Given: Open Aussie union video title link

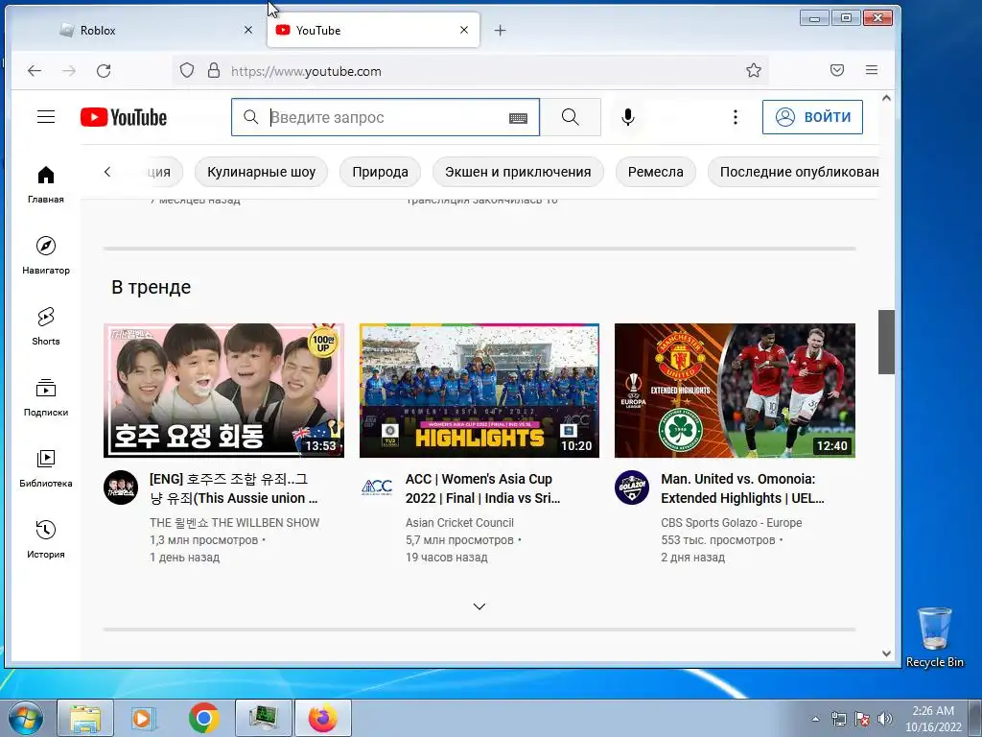Looking at the screenshot, I should (x=234, y=488).
